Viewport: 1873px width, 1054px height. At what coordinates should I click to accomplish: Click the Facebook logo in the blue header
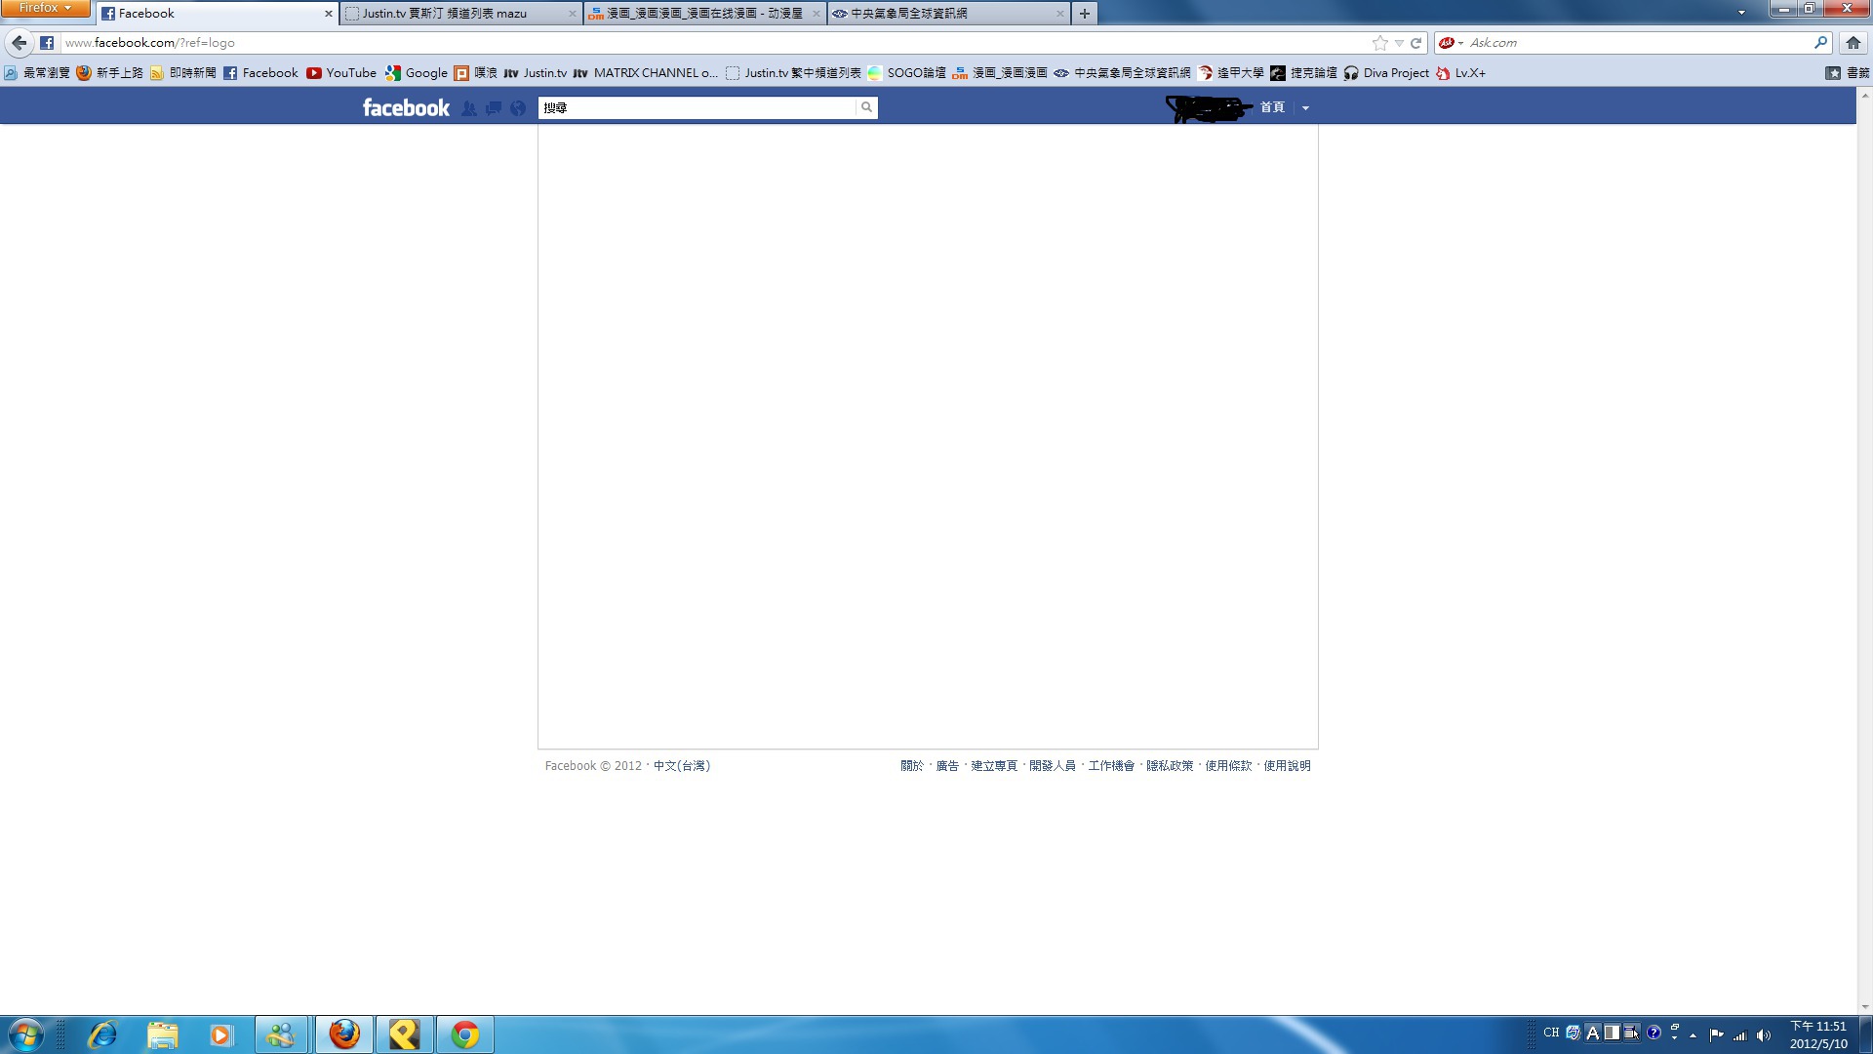coord(406,107)
